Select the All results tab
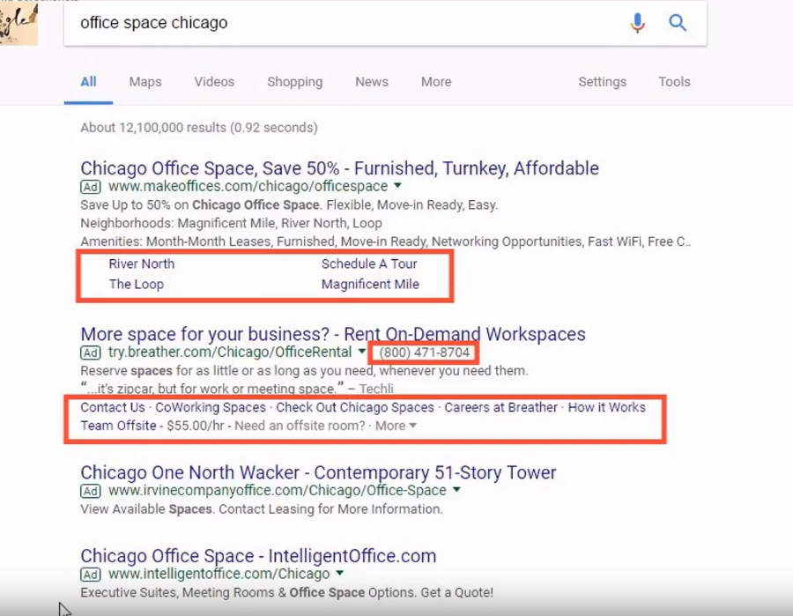 pyautogui.click(x=88, y=82)
